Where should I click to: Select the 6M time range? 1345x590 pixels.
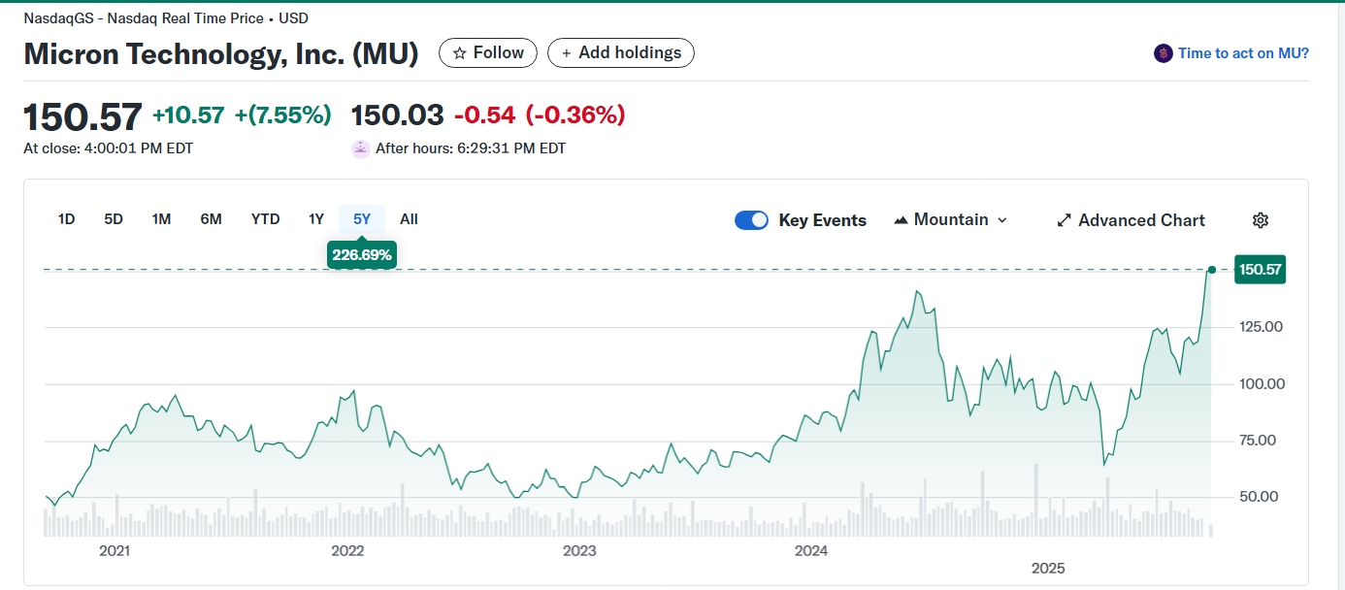pyautogui.click(x=211, y=219)
